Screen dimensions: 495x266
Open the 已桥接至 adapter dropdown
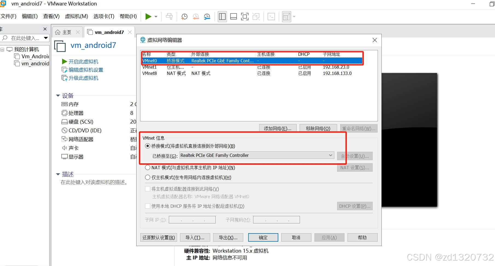(257, 155)
